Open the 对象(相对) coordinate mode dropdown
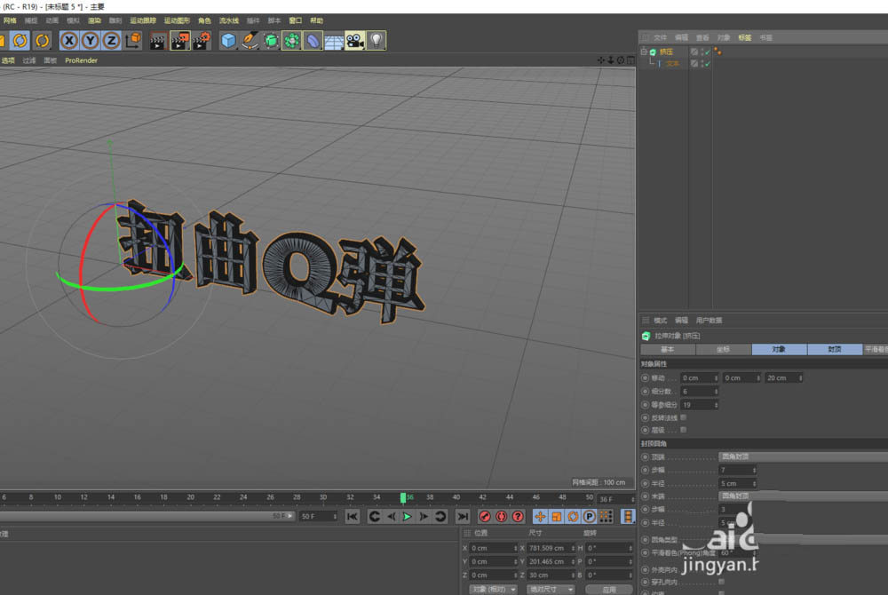 495,589
